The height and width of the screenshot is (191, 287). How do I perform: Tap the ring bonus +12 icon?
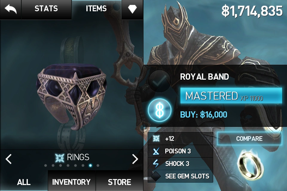point(156,138)
